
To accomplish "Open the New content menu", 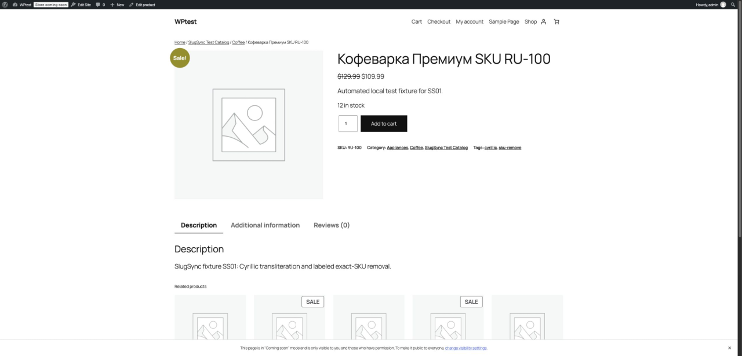I will 117,4.
